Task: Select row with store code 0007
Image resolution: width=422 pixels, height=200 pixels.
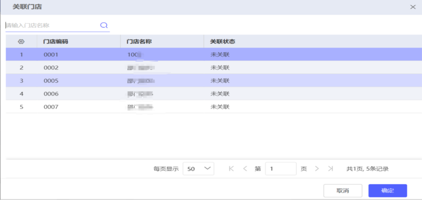Action: tap(51, 107)
